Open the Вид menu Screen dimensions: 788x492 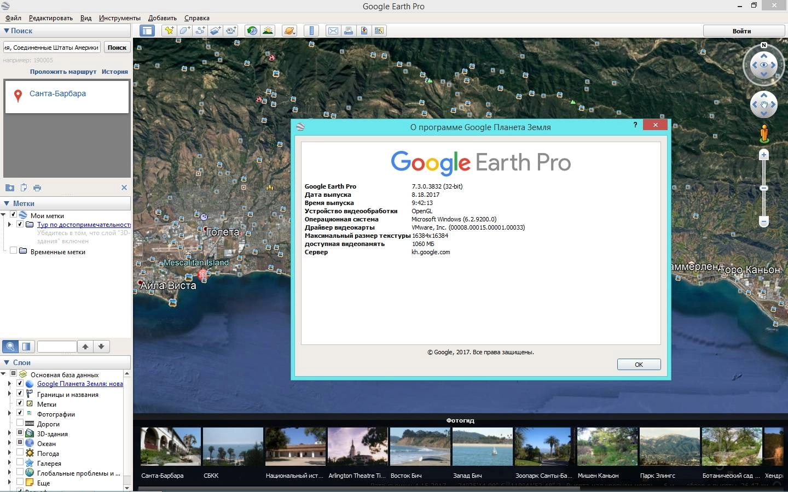86,17
